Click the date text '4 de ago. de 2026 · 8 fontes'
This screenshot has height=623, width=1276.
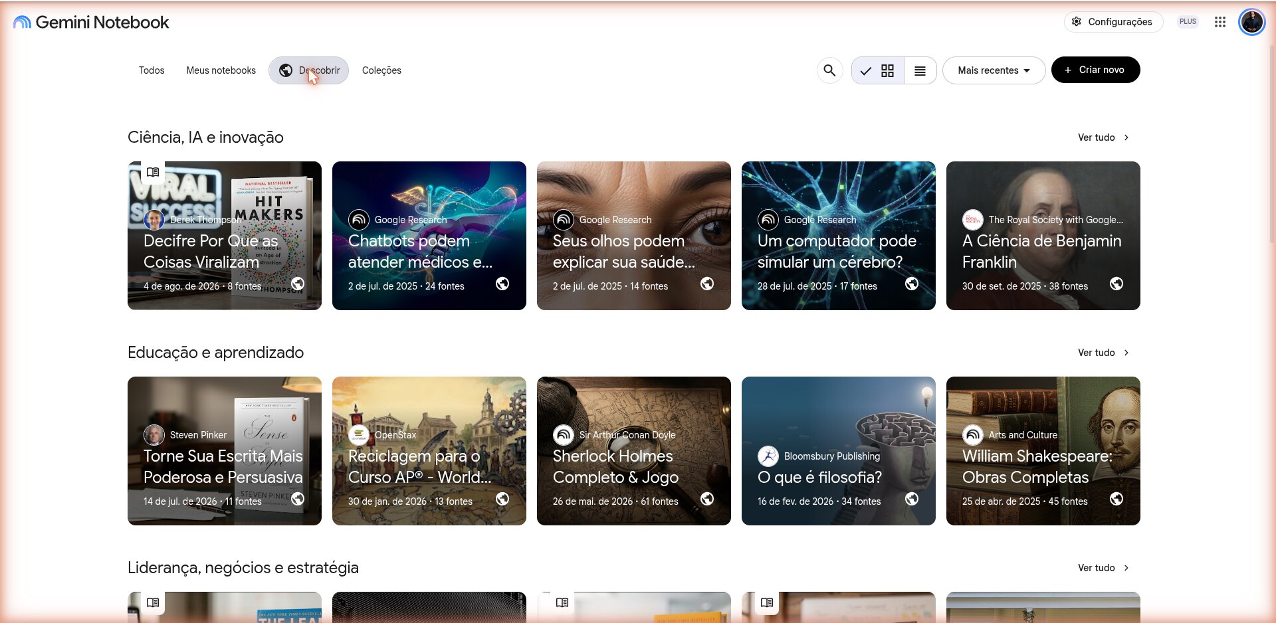(x=203, y=286)
